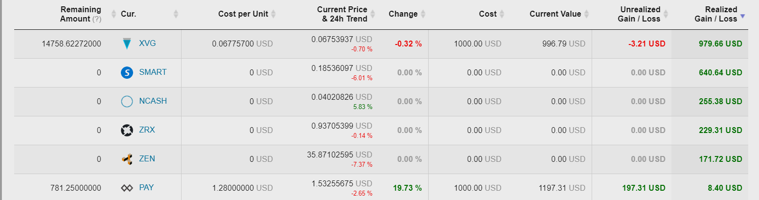
Task: Toggle sort arrows beside Change column
Action: click(x=423, y=14)
